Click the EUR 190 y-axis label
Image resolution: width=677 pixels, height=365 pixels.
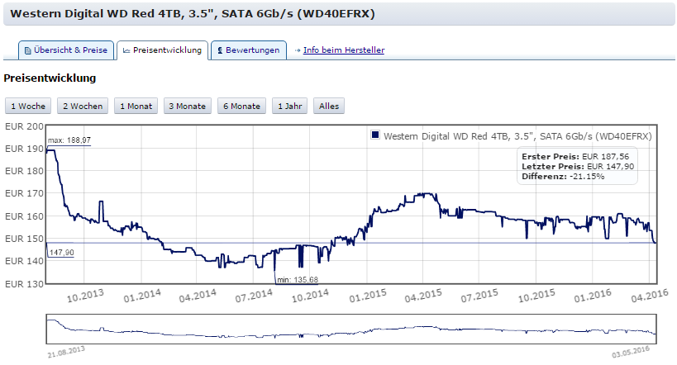click(24, 149)
